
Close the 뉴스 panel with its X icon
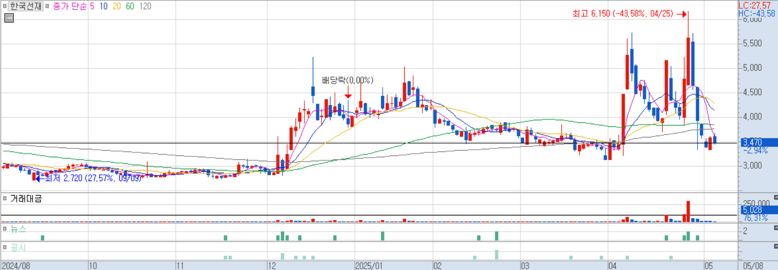pyautogui.click(x=775, y=228)
